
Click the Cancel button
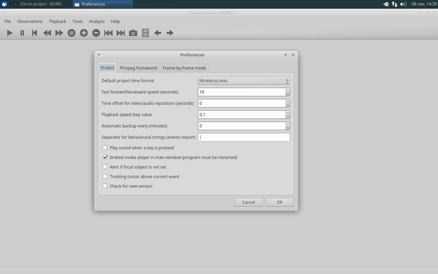[248, 202]
